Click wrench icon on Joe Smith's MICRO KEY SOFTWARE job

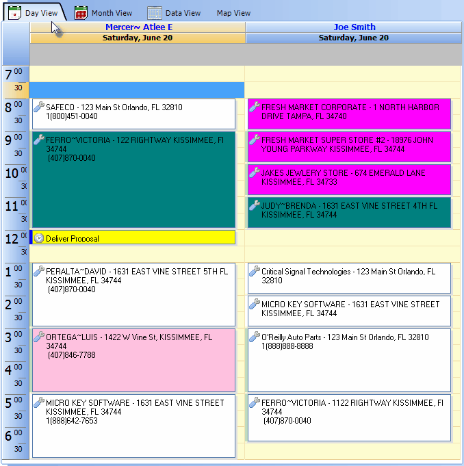(x=255, y=304)
